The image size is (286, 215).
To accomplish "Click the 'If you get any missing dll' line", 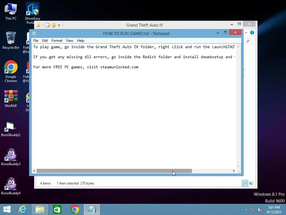I will click(x=134, y=57).
